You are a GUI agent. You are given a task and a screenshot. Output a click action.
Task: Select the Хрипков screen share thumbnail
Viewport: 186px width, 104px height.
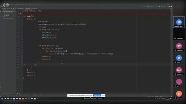tap(179, 34)
